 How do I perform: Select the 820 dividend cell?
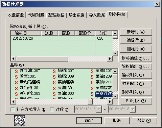pyautogui.click(x=104, y=38)
